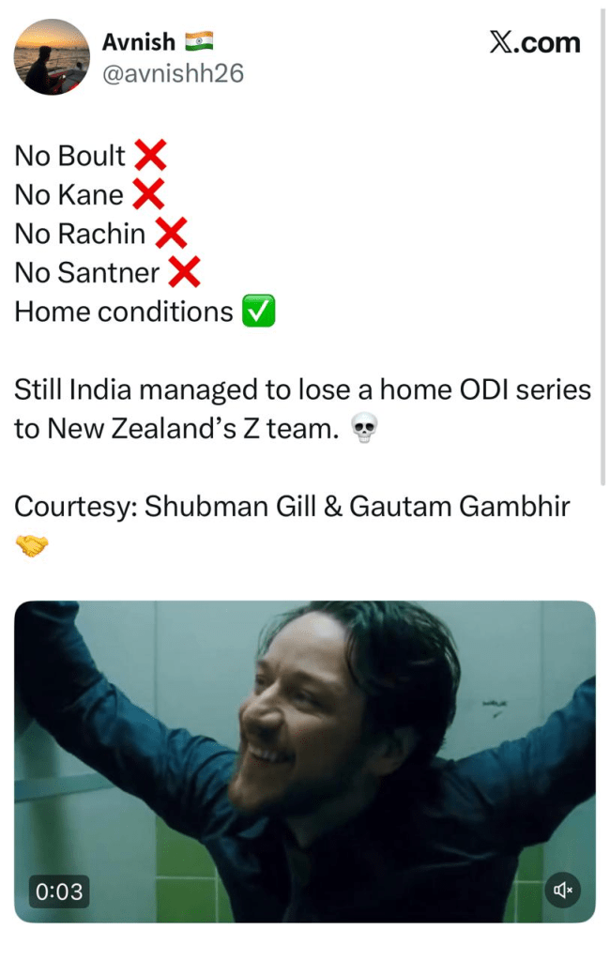Play the embedded video clip
610x960 pixels.
305,762
